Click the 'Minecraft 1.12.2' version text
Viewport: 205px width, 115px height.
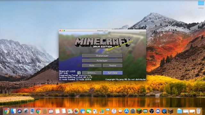67,71
